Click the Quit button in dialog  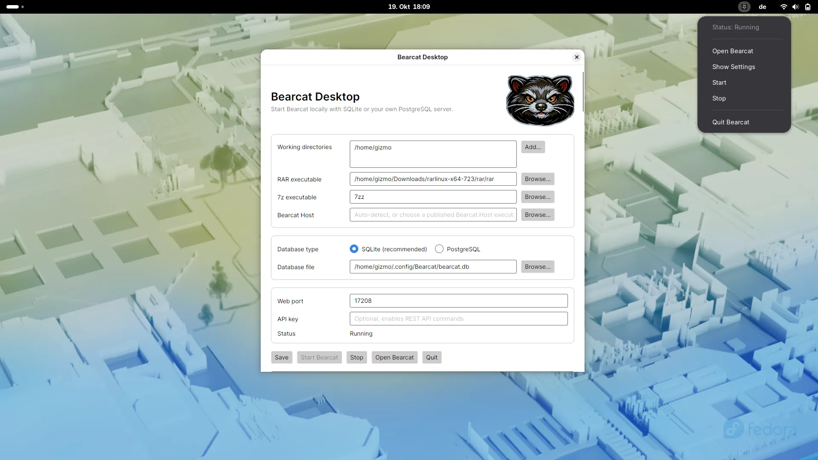(432, 357)
